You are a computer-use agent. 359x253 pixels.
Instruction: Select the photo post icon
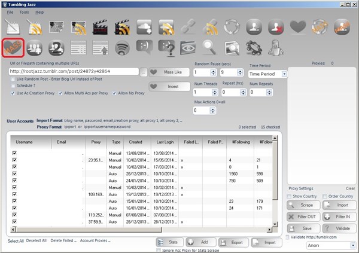click(56, 27)
